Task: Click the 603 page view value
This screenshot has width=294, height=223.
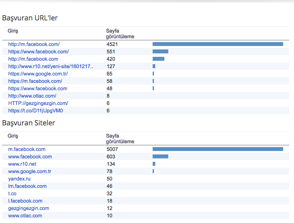Action: click(x=111, y=157)
